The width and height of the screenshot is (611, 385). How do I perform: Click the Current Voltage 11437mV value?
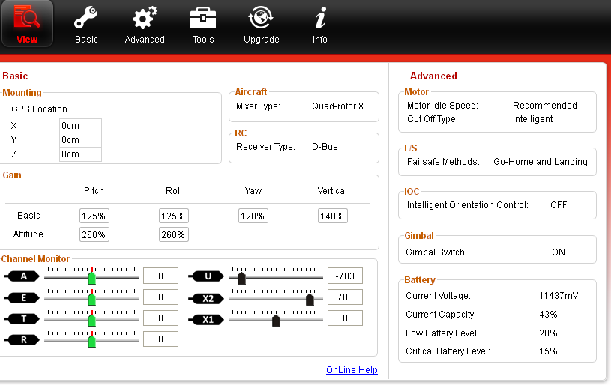point(559,296)
